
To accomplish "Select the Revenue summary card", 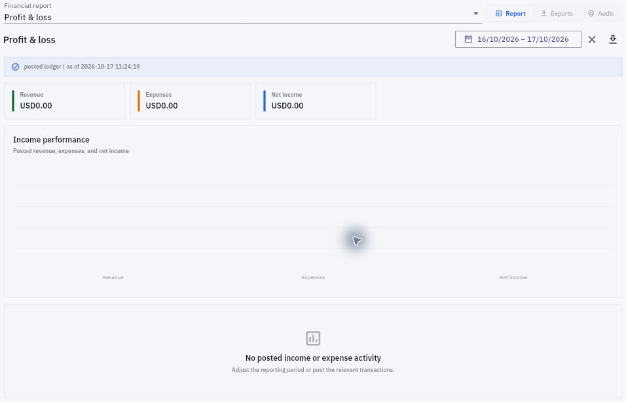I will coord(64,101).
